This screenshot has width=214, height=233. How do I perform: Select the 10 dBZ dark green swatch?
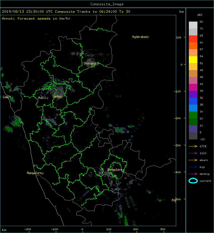(193, 122)
